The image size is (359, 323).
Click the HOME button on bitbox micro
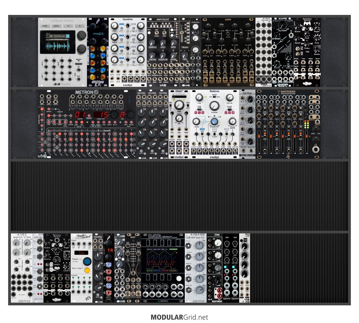(x=45, y=26)
